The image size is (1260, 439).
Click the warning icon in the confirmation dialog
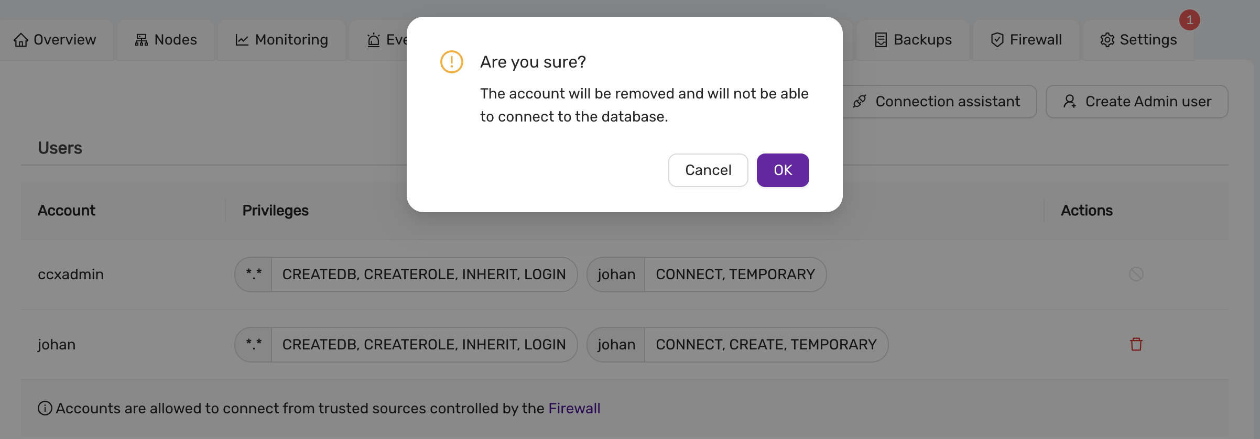tap(451, 61)
